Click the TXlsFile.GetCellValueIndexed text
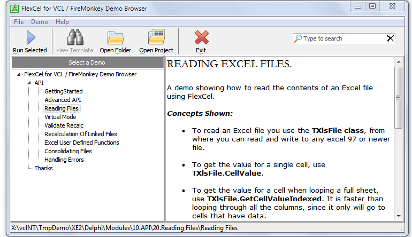This screenshot has width=412, height=237. (264, 199)
